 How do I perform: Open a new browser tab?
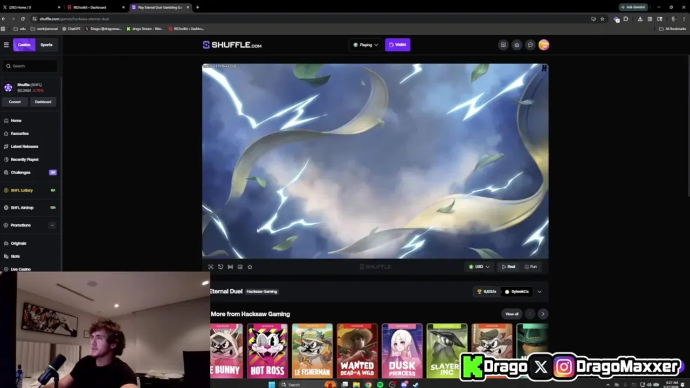tap(197, 7)
